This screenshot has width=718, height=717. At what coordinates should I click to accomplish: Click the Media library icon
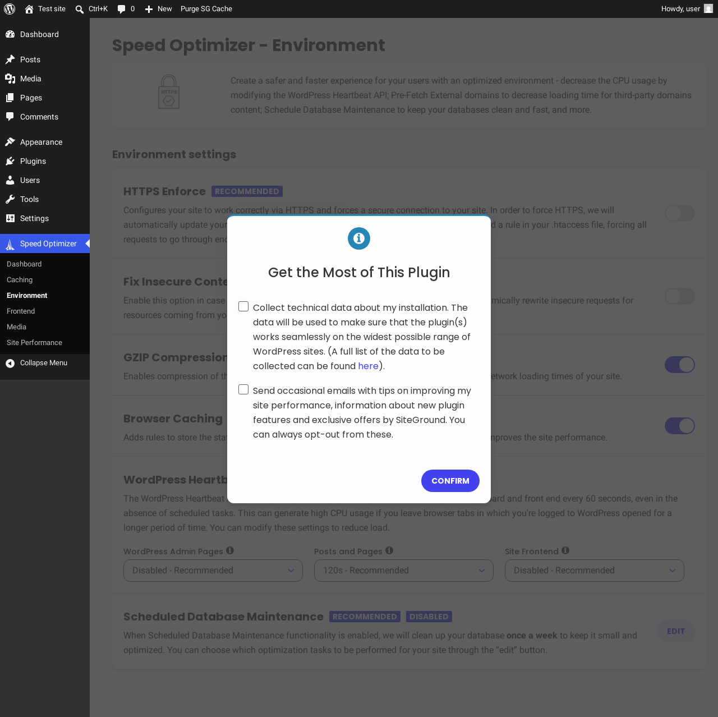[10, 79]
